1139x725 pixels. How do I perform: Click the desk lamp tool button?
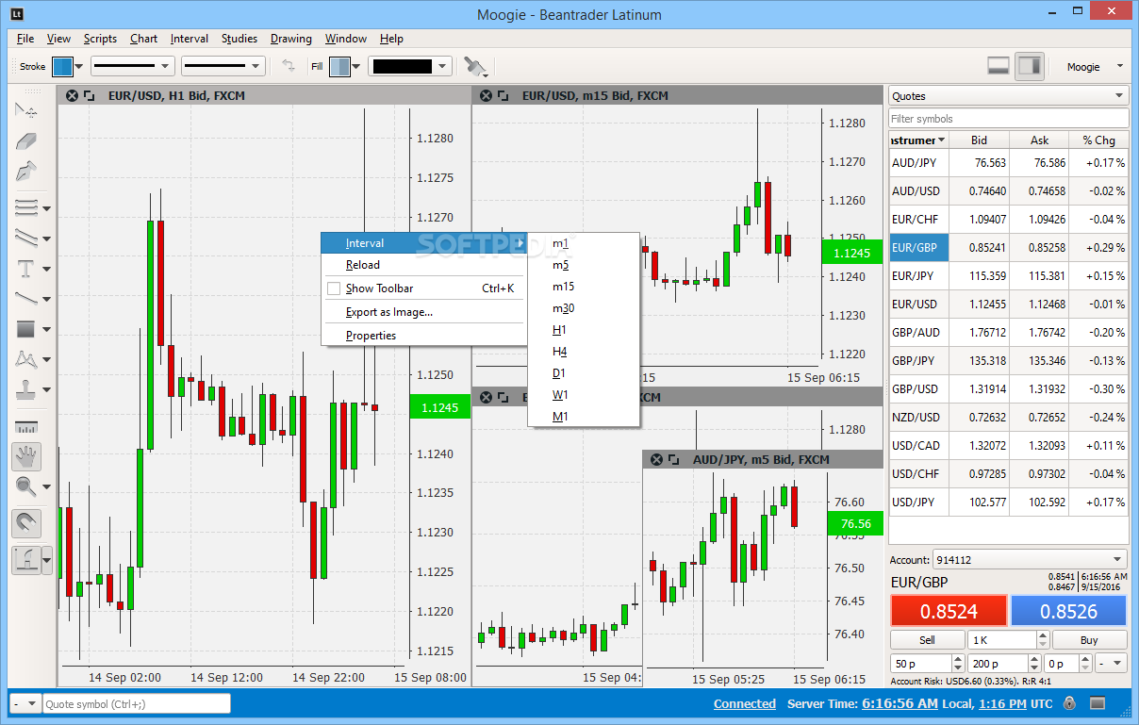(x=25, y=560)
